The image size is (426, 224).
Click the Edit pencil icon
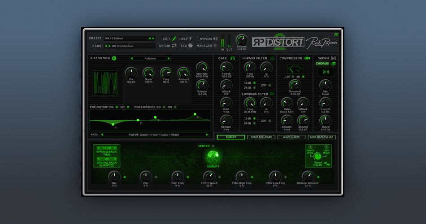pyautogui.click(x=174, y=39)
